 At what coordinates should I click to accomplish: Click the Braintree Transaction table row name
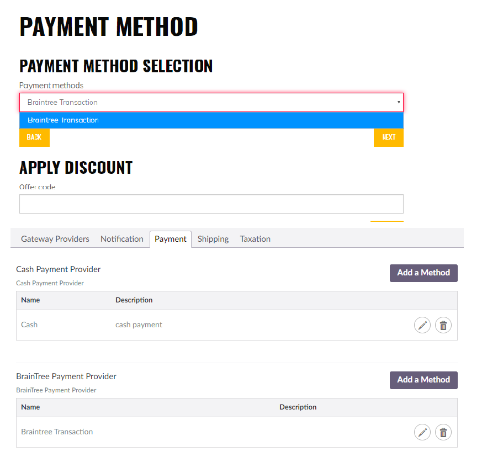coord(57,432)
